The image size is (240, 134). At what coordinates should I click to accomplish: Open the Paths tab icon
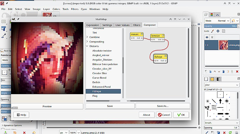coord(217,15)
